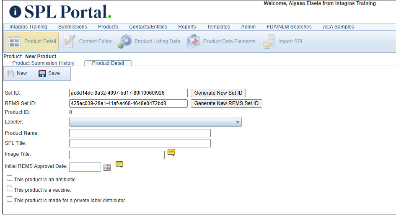Open the Intagras Training menu
The width and height of the screenshot is (396, 219).
(28, 27)
